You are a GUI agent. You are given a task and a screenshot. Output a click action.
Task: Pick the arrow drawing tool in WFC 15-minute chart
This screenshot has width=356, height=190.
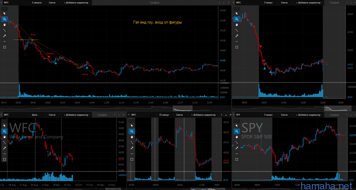(132, 148)
